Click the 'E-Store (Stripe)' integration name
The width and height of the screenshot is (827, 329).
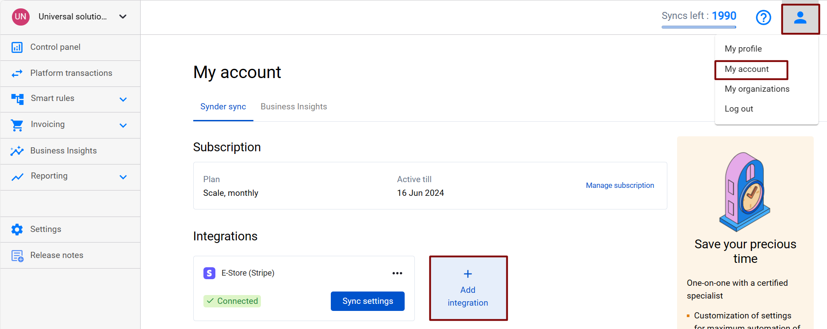point(248,273)
